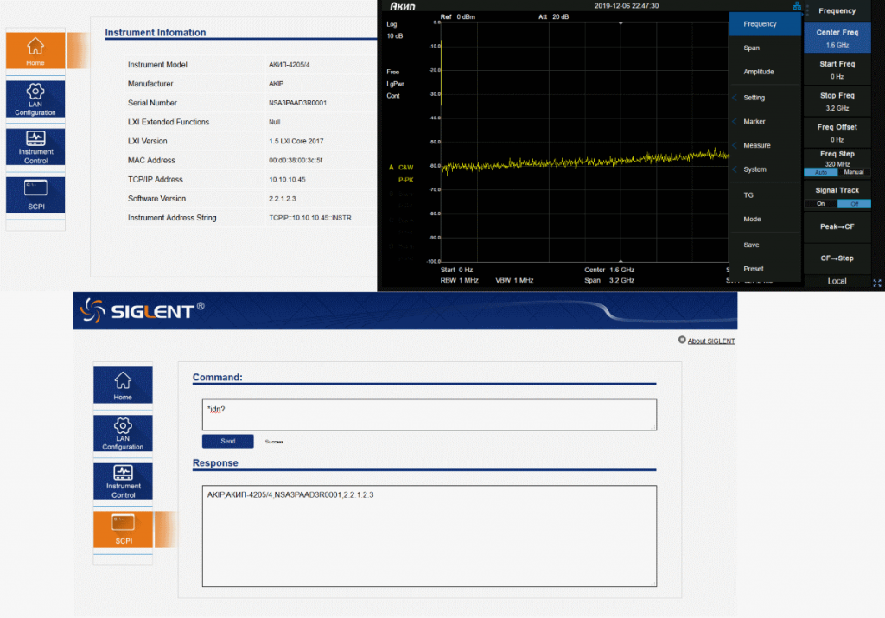Click the Success status text

coord(274,442)
